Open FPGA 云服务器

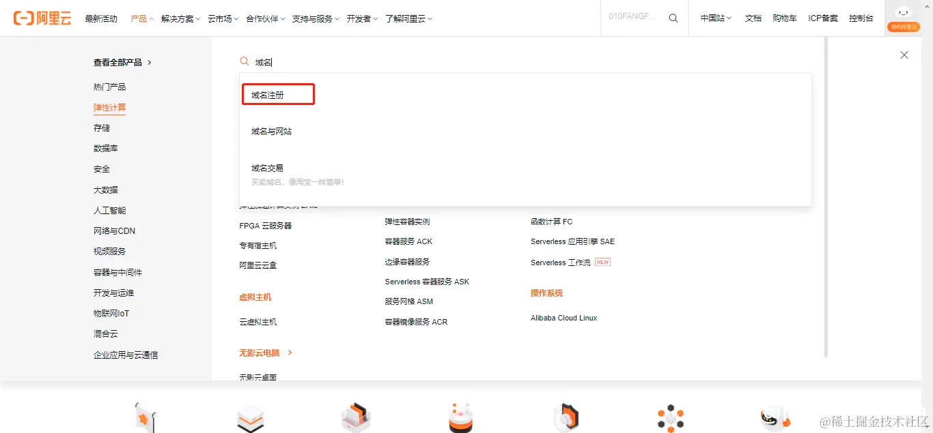pos(265,225)
